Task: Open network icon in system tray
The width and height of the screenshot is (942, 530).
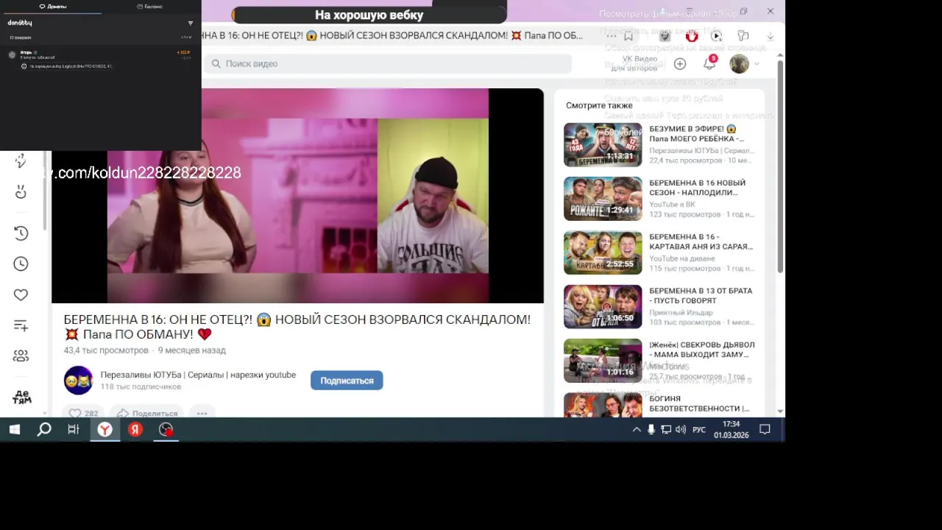Action: click(x=666, y=430)
